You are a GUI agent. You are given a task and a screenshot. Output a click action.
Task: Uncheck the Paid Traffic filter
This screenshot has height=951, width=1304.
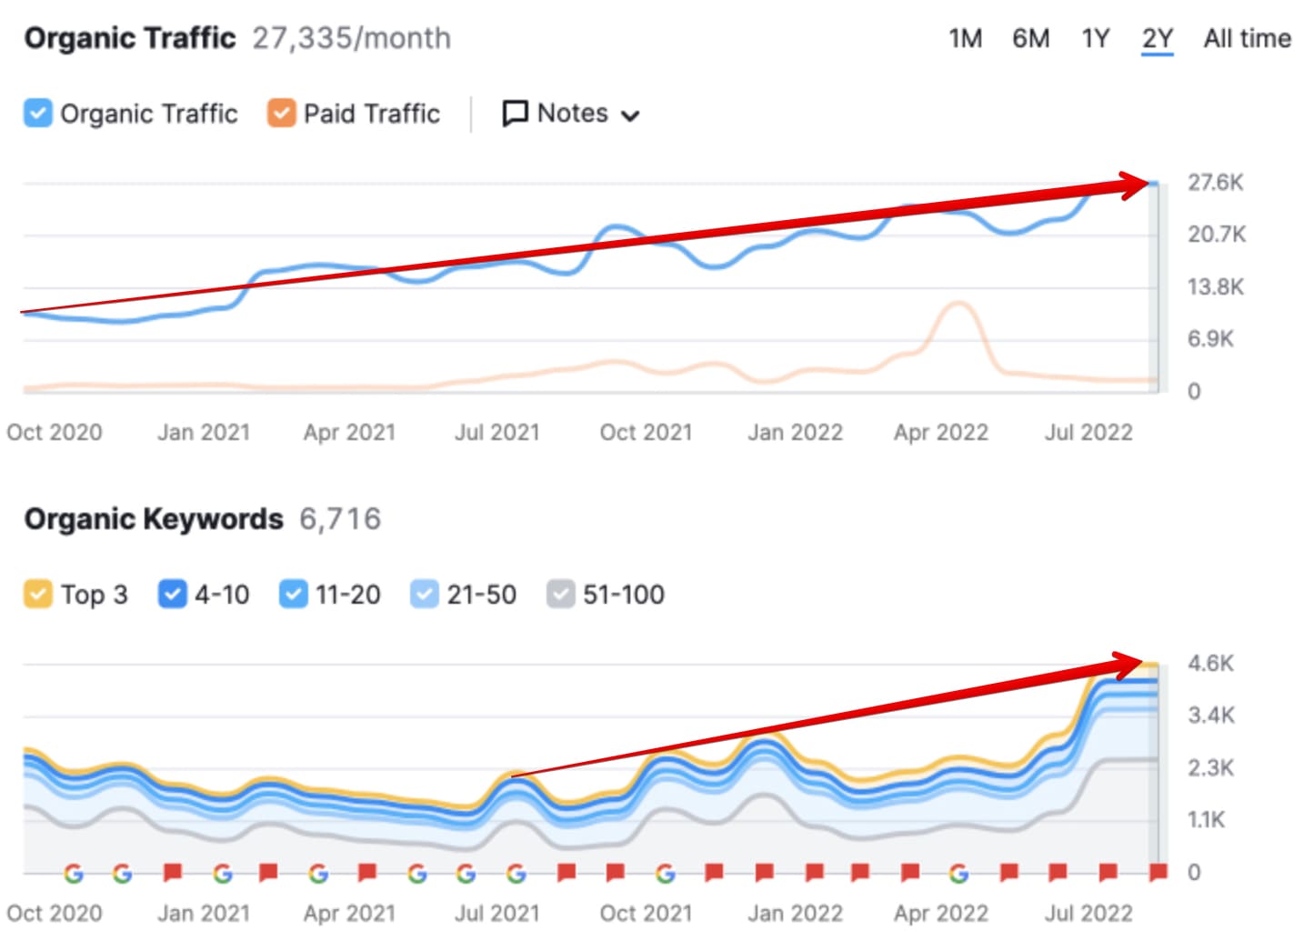(281, 113)
